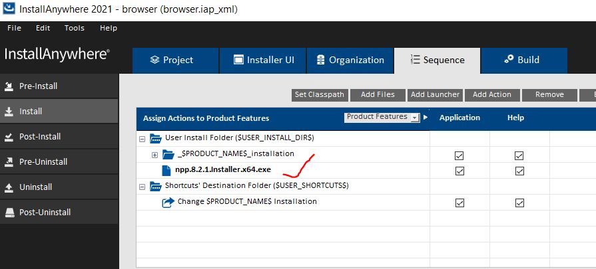
Task: Open the Help menu
Action: pyautogui.click(x=109, y=28)
